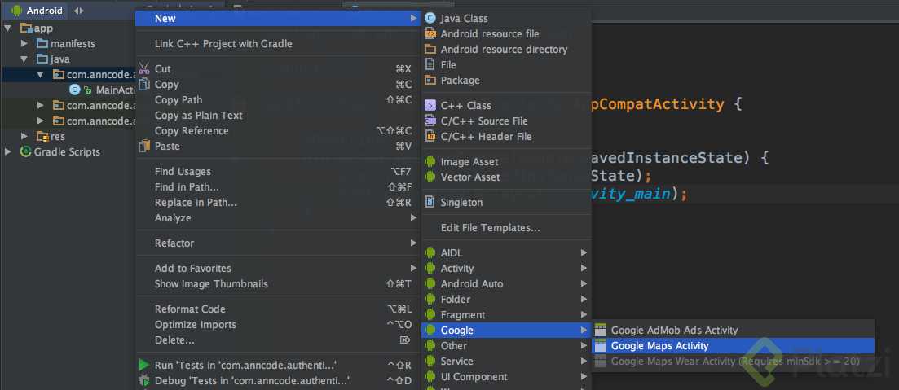Screen dimensions: 899x390
Task: Click the Folder entry's android icon
Action: tap(430, 299)
